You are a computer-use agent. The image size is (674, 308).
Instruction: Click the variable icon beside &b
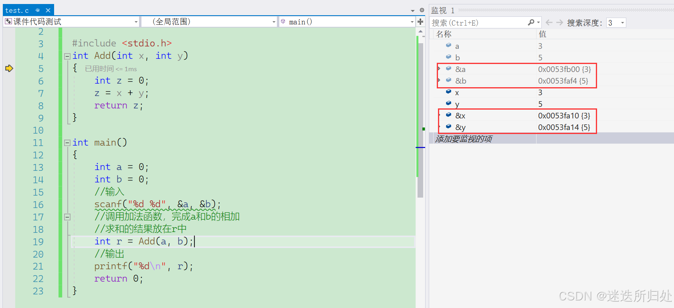(x=449, y=80)
